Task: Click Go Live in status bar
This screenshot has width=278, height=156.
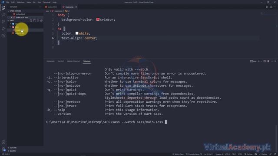Action: click(248, 154)
